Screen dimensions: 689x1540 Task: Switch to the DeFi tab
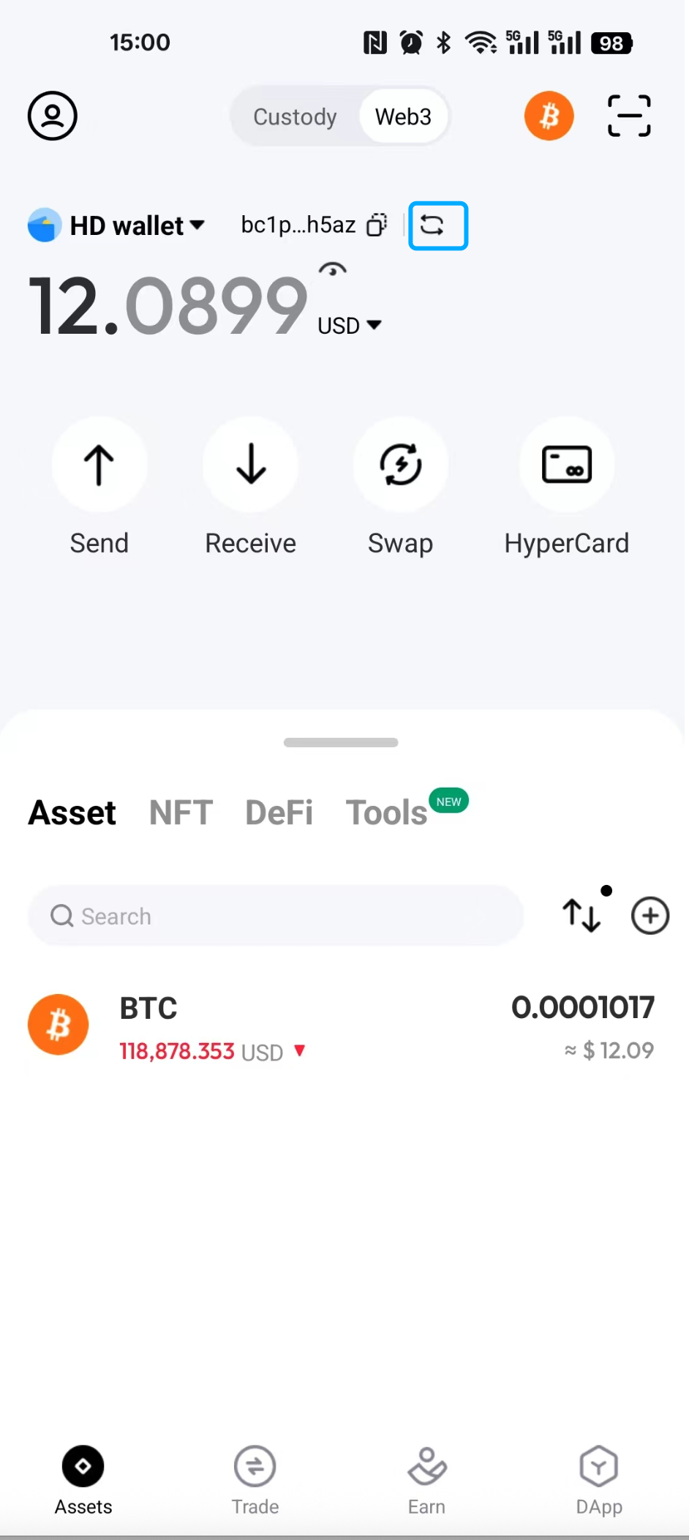[x=279, y=812]
